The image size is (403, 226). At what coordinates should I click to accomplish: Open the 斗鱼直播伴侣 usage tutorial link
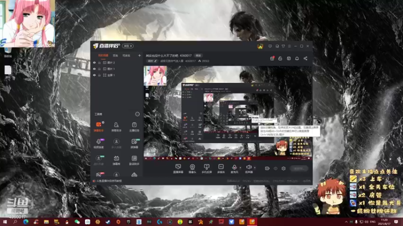109,181
